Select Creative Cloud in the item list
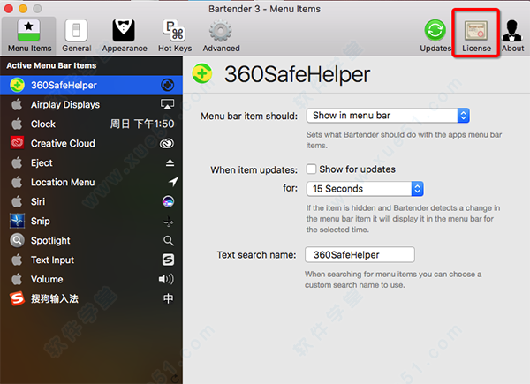Screen dimensions: 530x384 [62, 143]
